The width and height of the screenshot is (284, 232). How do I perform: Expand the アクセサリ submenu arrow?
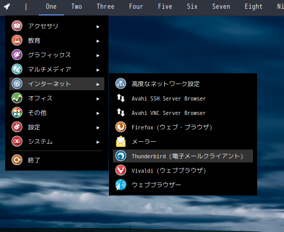point(98,27)
